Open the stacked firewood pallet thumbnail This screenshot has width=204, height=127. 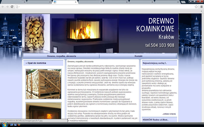coord(43,84)
